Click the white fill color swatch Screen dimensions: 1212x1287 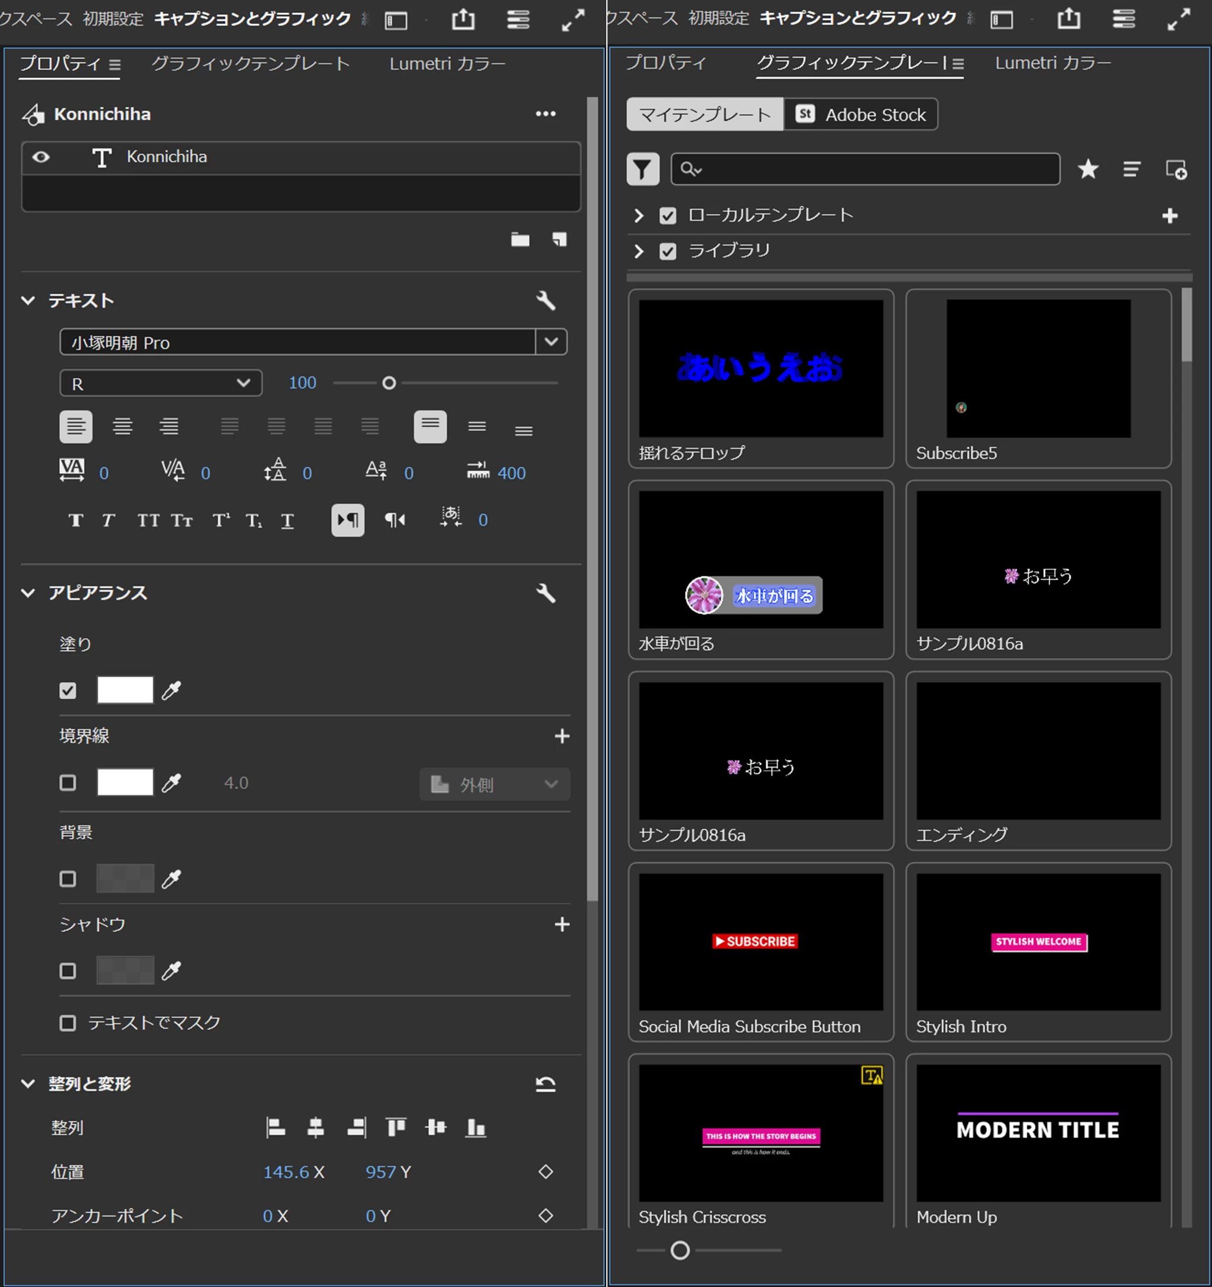[x=125, y=690]
